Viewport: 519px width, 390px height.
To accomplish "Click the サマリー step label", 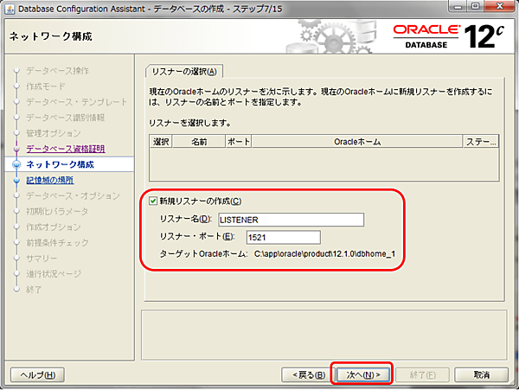I will click(42, 259).
